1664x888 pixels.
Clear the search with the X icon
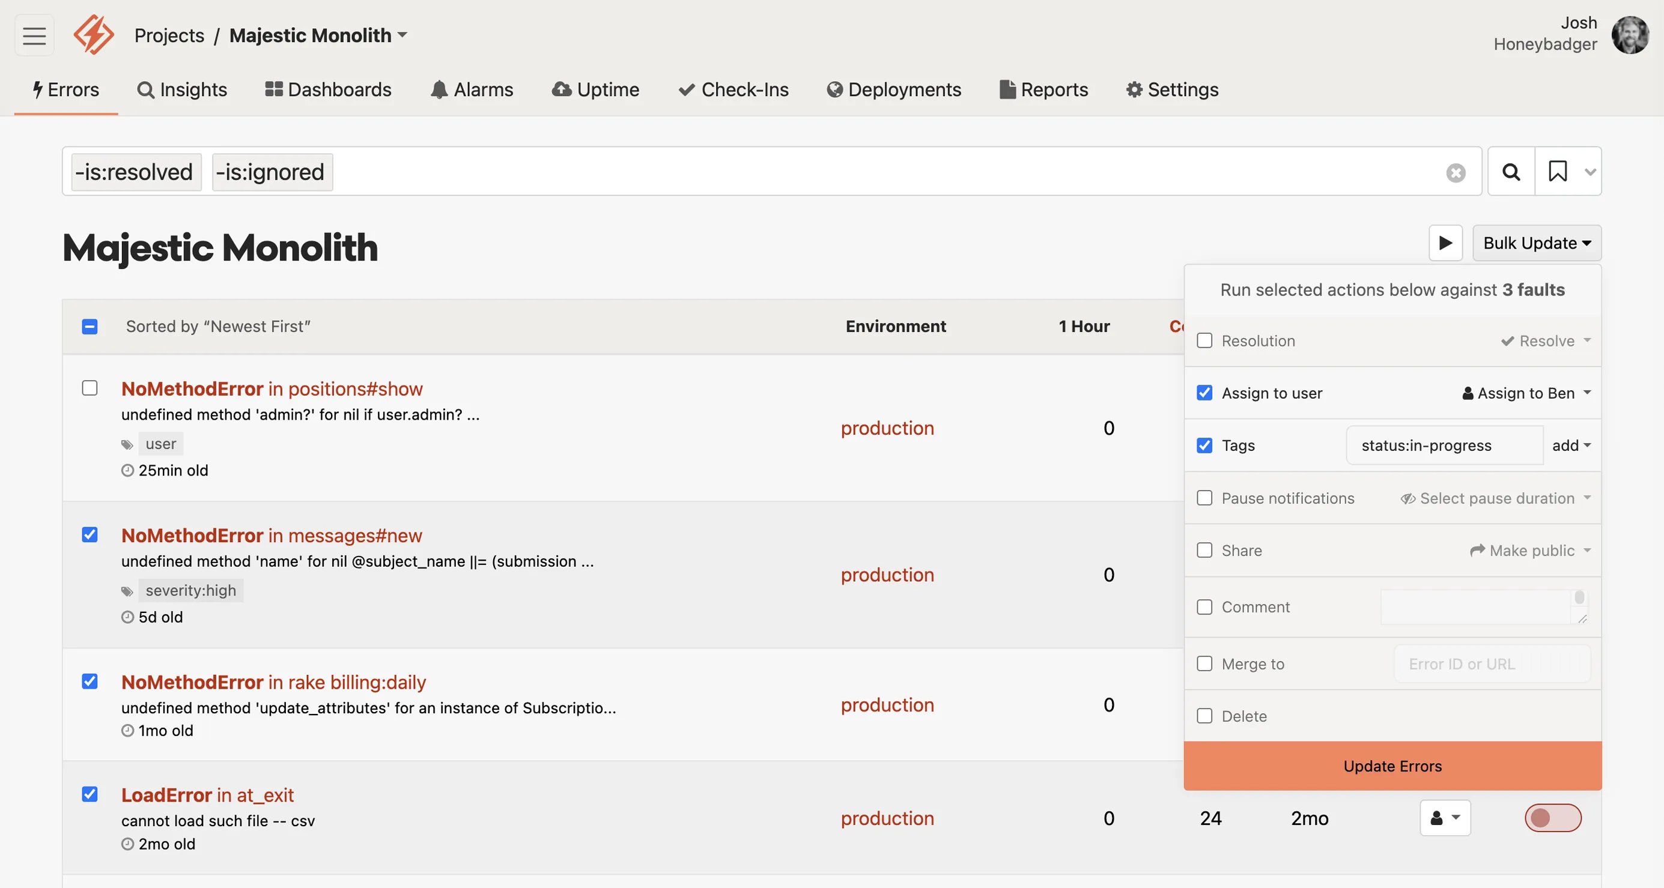point(1455,172)
